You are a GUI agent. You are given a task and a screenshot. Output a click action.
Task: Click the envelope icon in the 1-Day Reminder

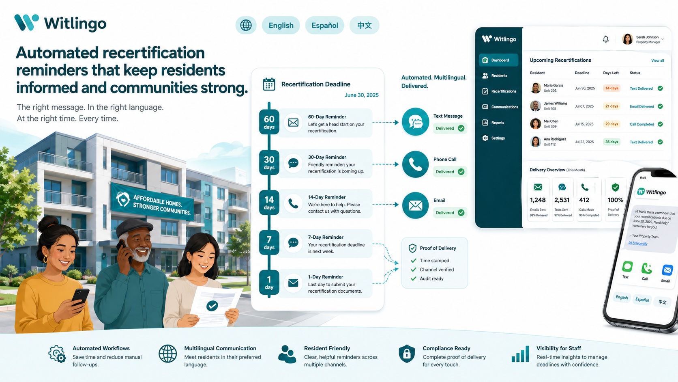point(293,283)
